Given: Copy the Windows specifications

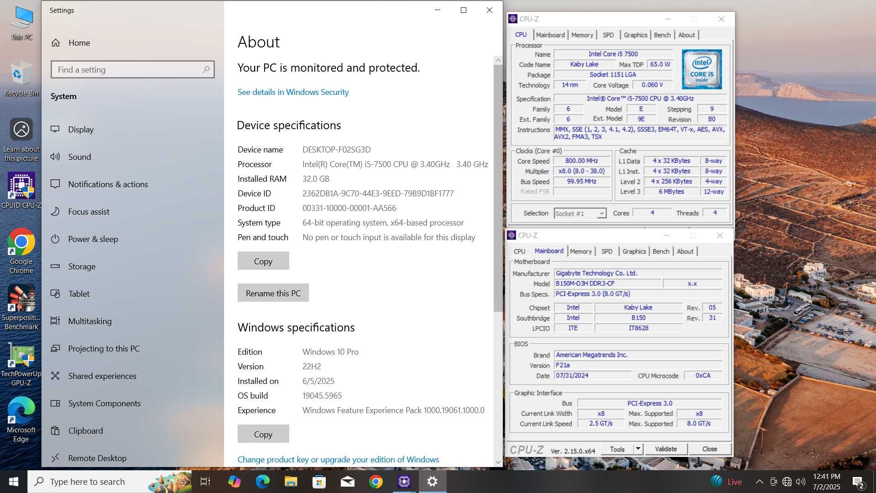Looking at the screenshot, I should 263,434.
